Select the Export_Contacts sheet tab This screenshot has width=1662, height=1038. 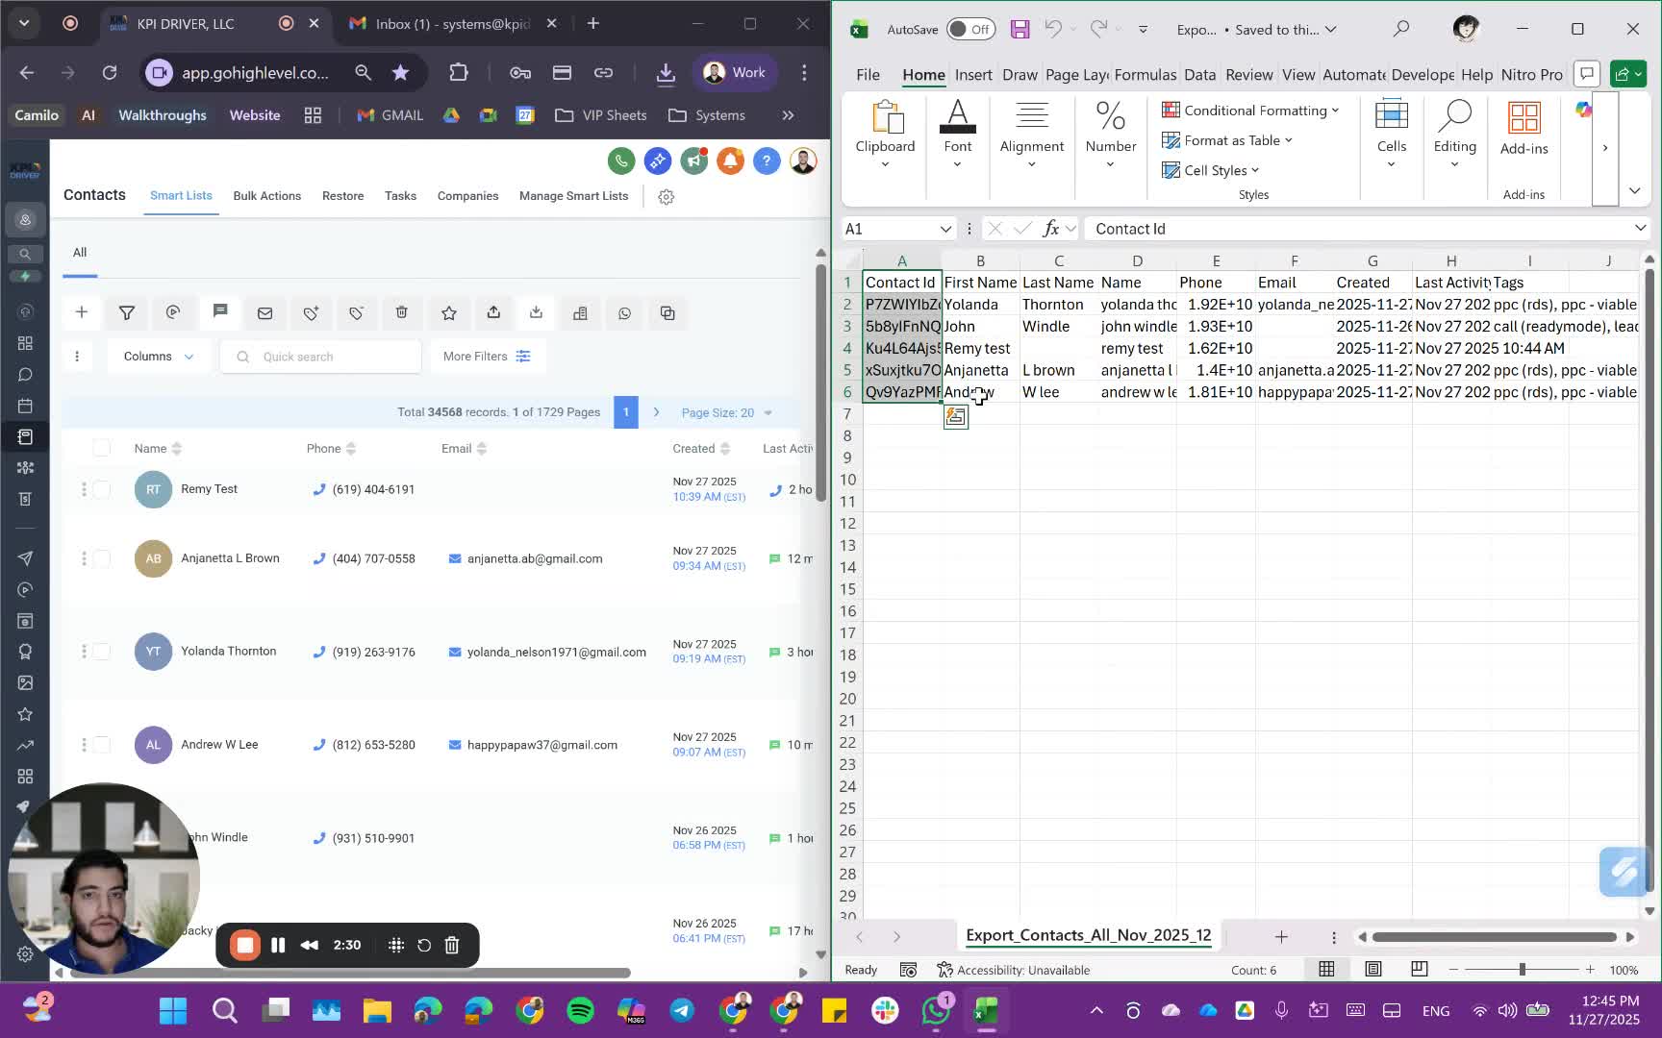click(x=1088, y=935)
